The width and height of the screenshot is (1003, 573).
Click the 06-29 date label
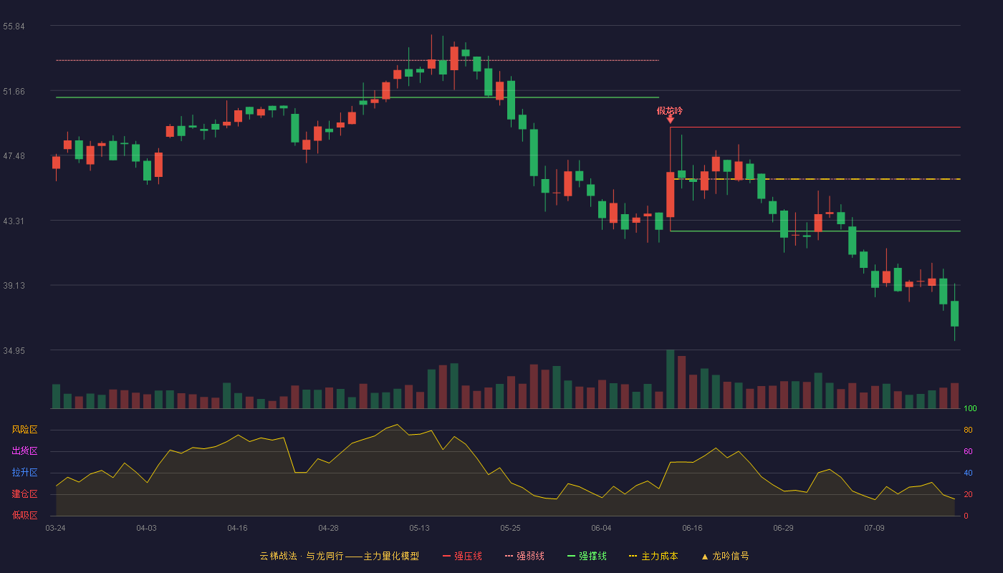(783, 528)
